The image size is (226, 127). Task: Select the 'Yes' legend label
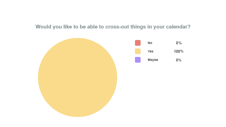[151, 51]
